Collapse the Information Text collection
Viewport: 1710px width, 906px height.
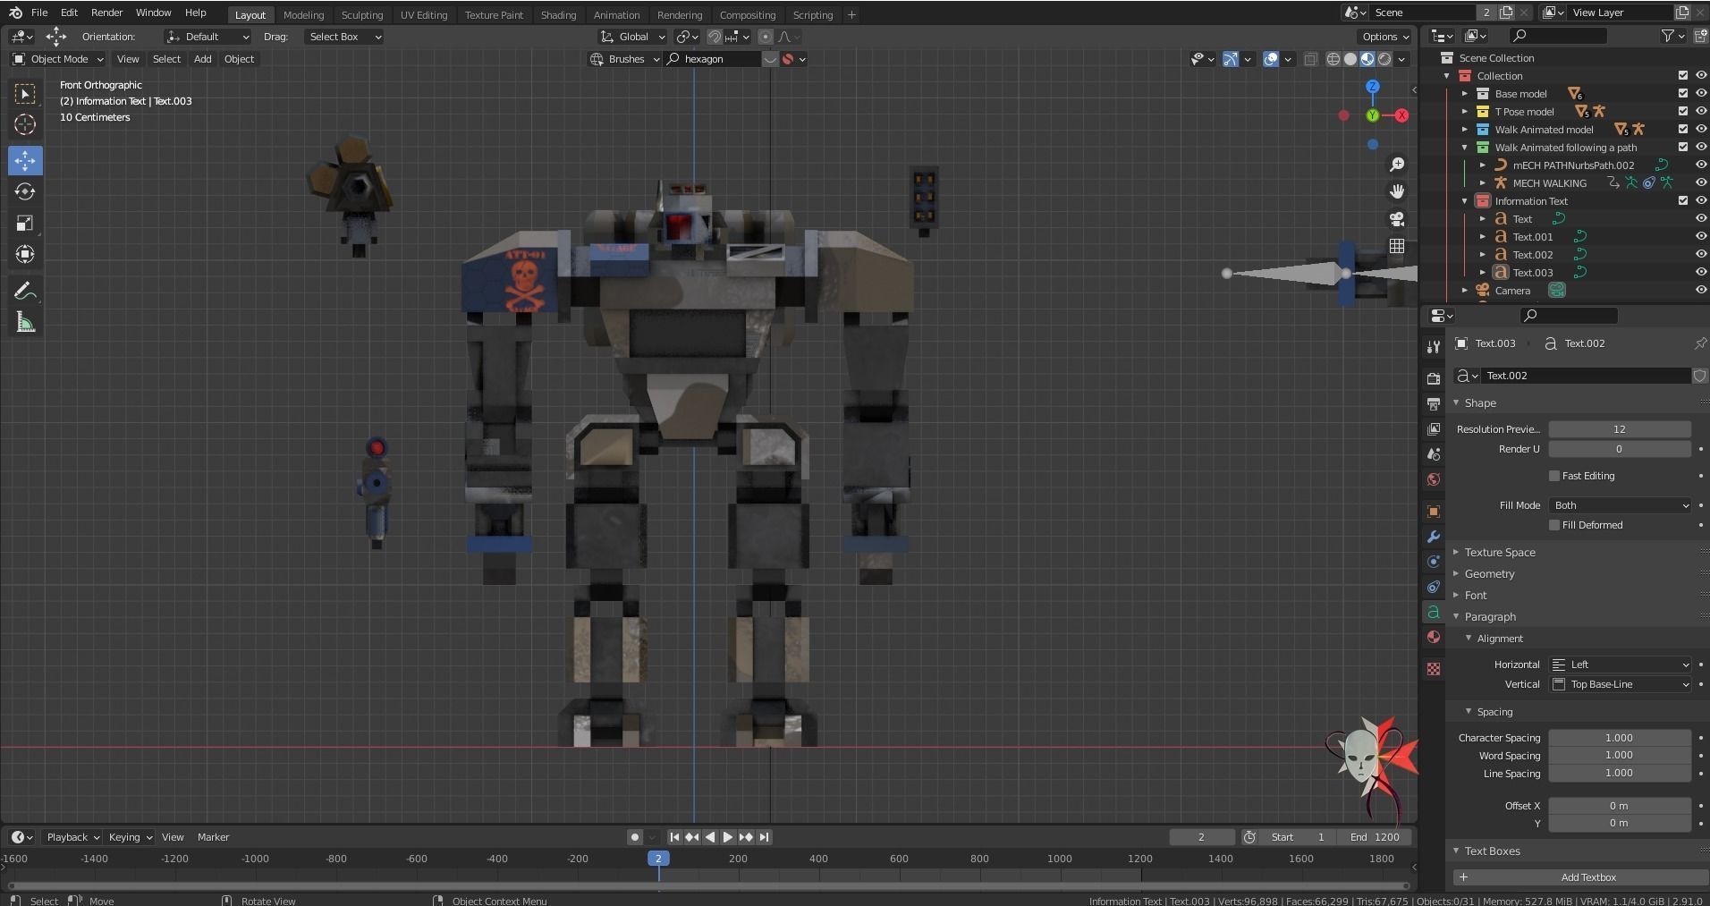click(x=1464, y=200)
